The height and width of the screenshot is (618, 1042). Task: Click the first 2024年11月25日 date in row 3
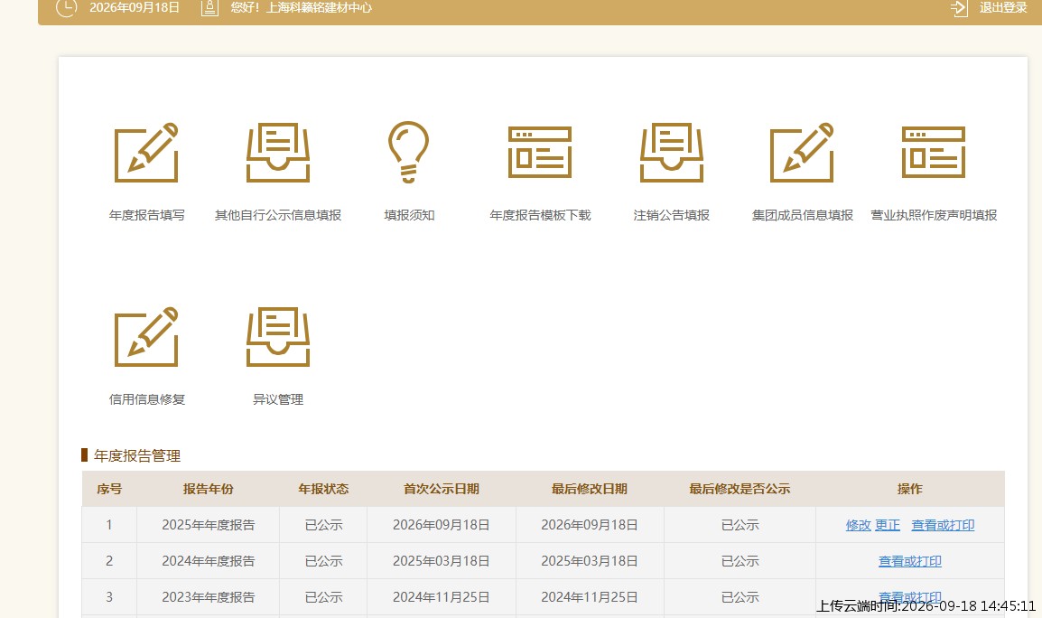pyautogui.click(x=442, y=596)
